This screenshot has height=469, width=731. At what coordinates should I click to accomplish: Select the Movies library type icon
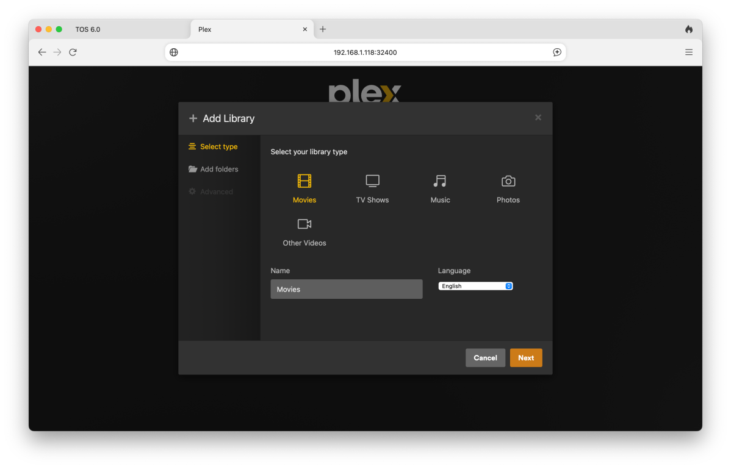click(304, 181)
